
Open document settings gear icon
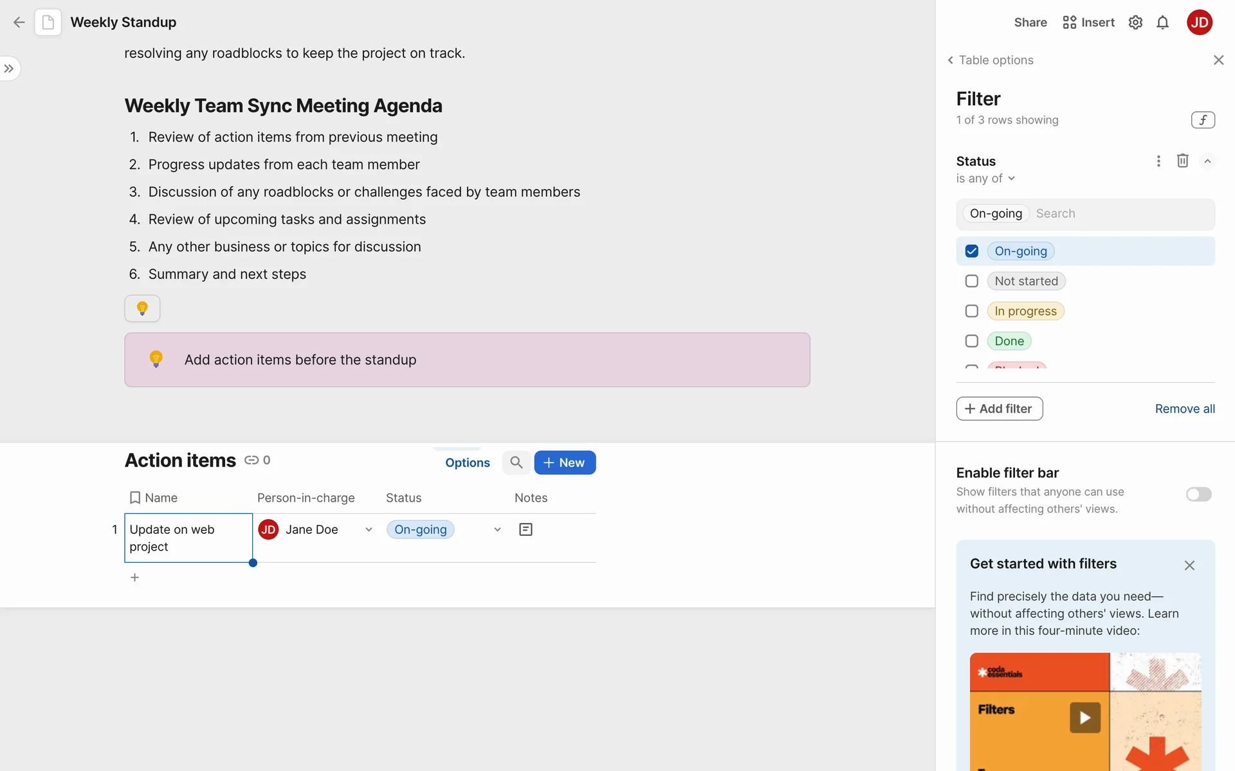click(1135, 22)
